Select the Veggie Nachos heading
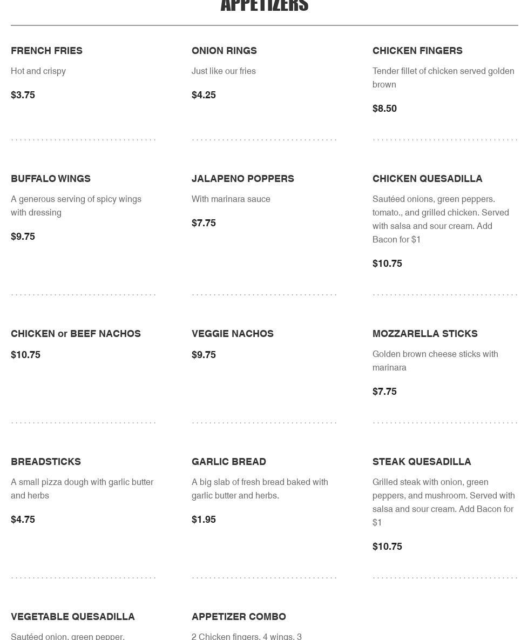Screen dimensions: 521x640 232,334
